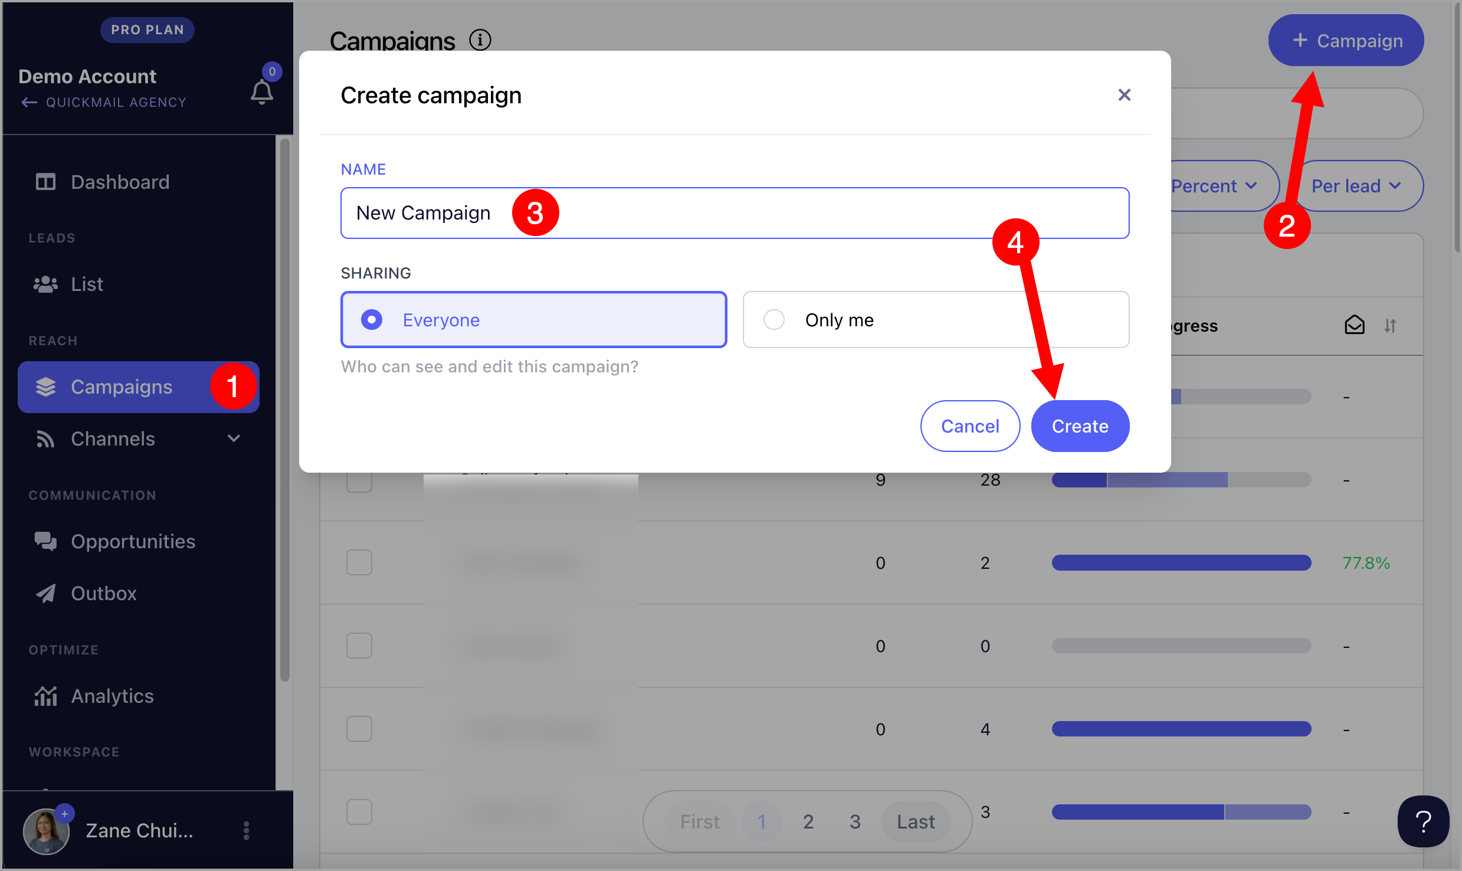Screen dimensions: 1462x871
Task: Click the + Campaign button
Action: click(x=1346, y=40)
